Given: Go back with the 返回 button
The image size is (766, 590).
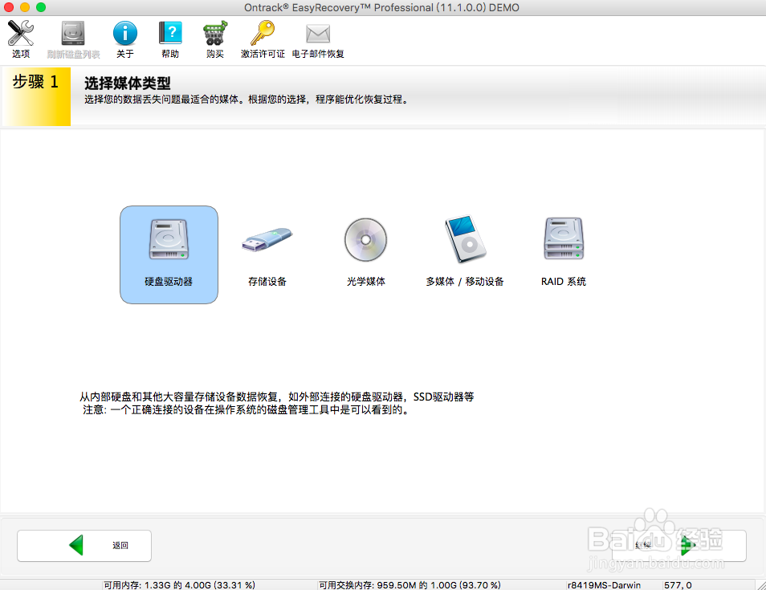Looking at the screenshot, I should 84,546.
